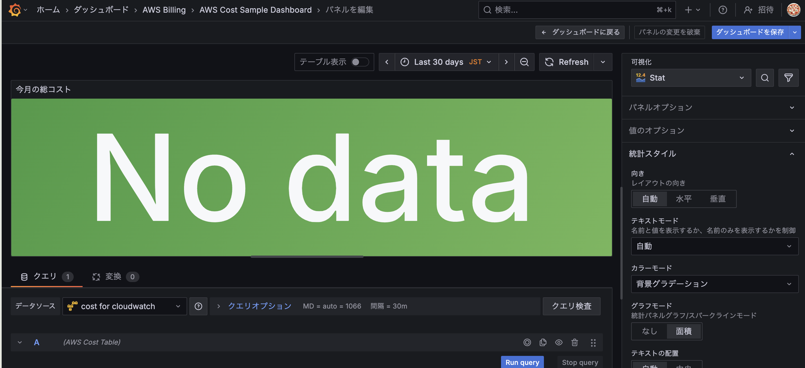The height and width of the screenshot is (368, 805).
Task: Delete query A with trash icon
Action: tap(574, 342)
